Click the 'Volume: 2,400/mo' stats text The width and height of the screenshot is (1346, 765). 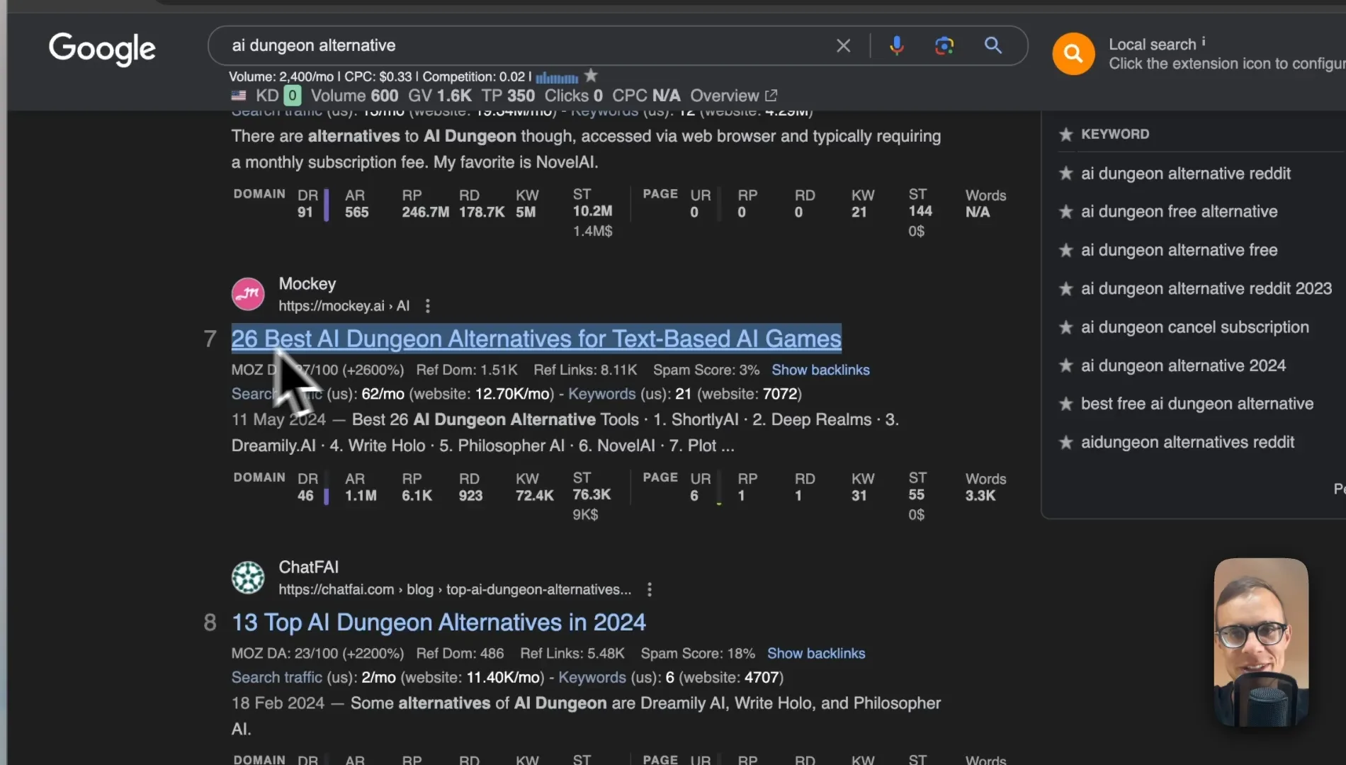(x=281, y=76)
